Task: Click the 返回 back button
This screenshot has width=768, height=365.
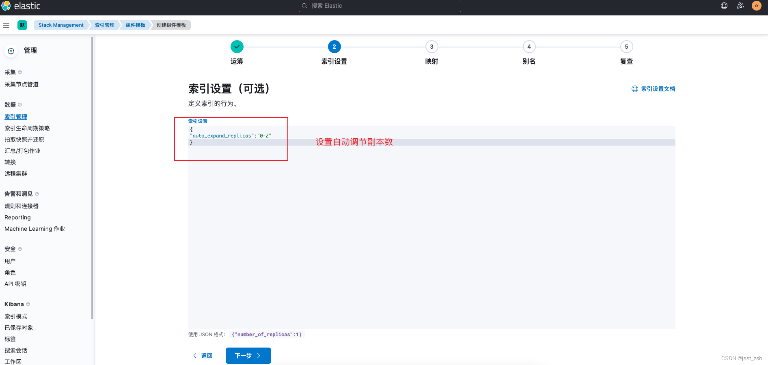Action: 203,356
